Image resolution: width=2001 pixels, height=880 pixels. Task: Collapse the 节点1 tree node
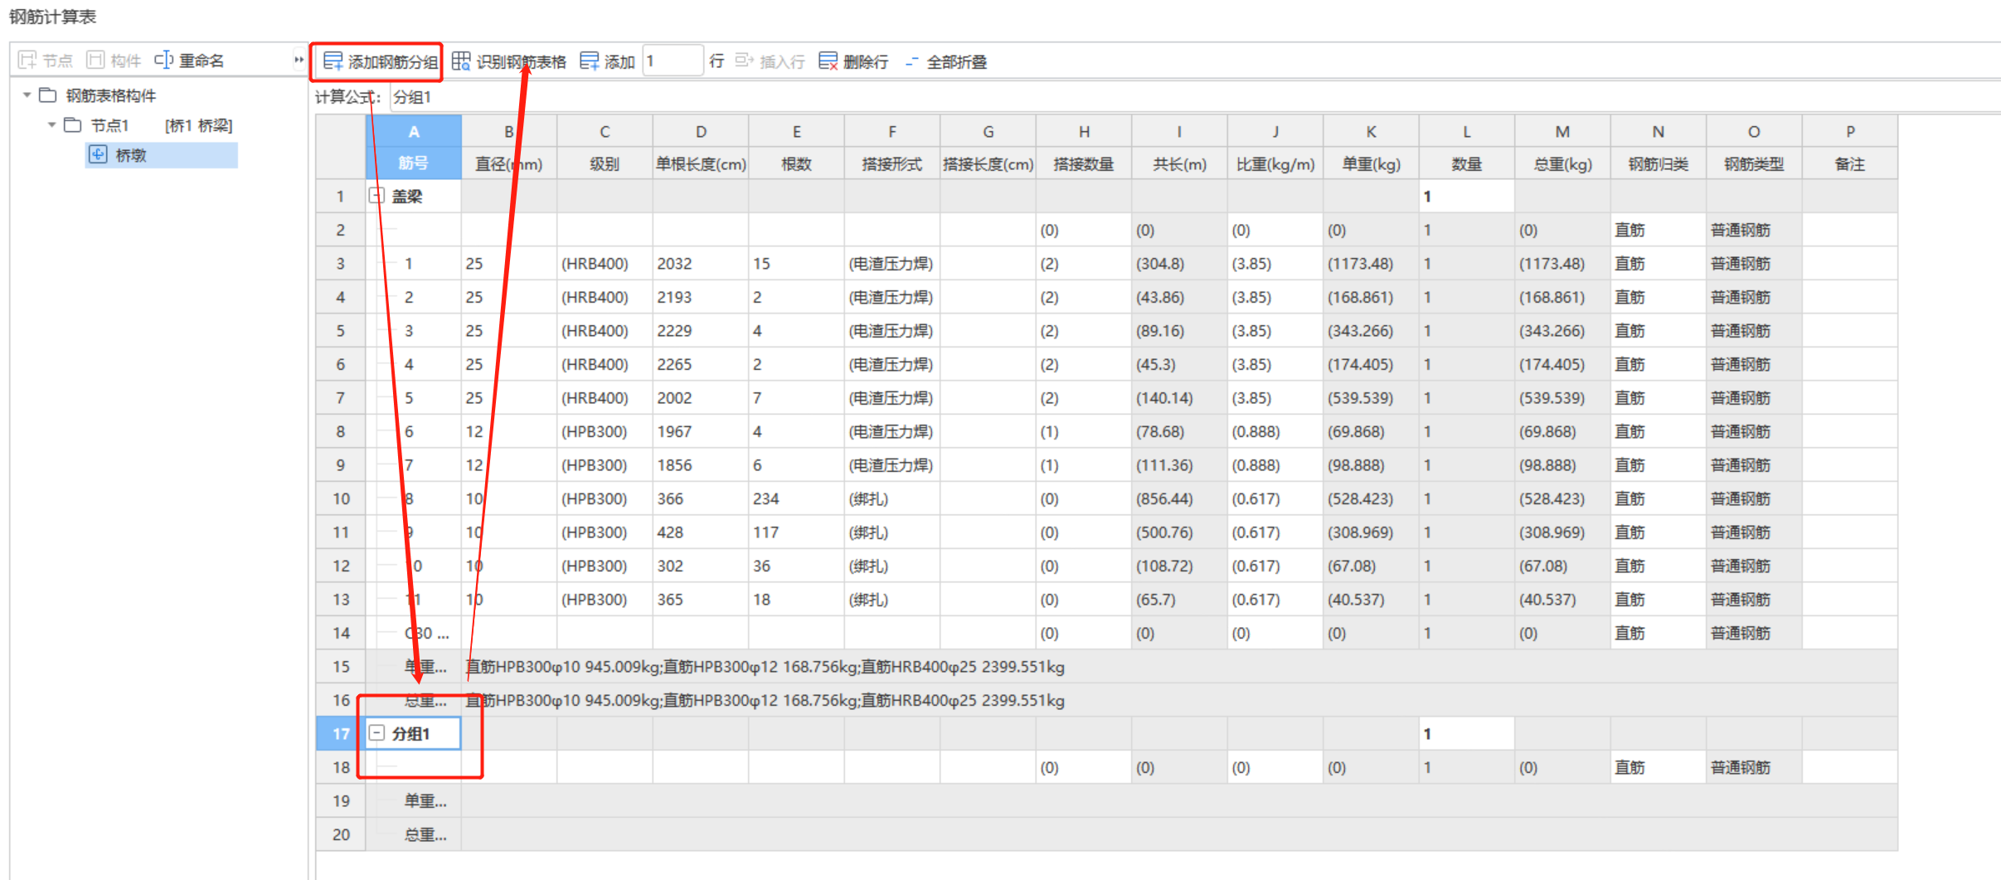coord(51,125)
